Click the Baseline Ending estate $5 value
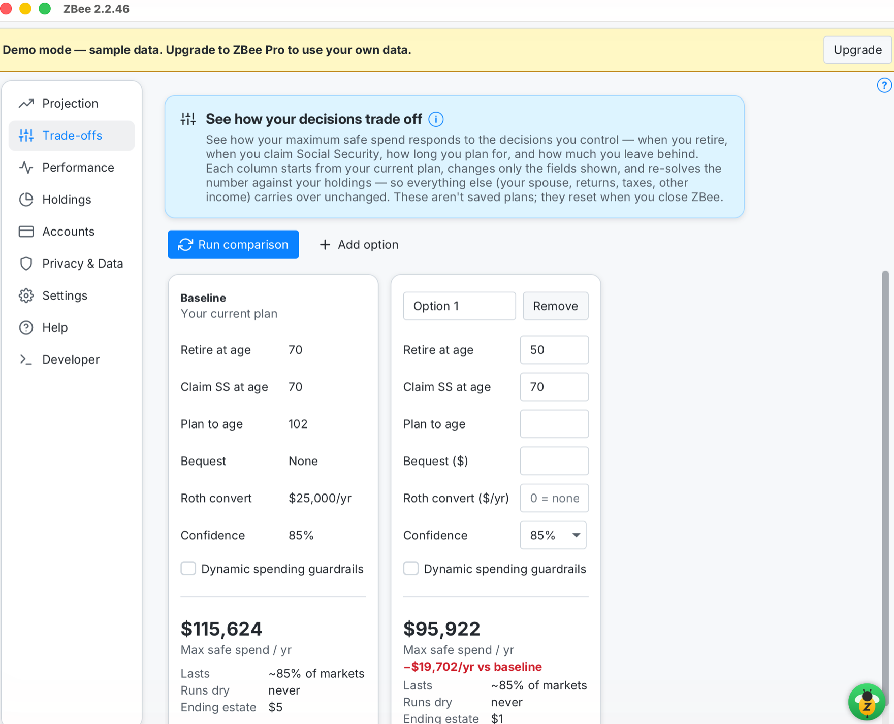894x724 pixels. [275, 707]
